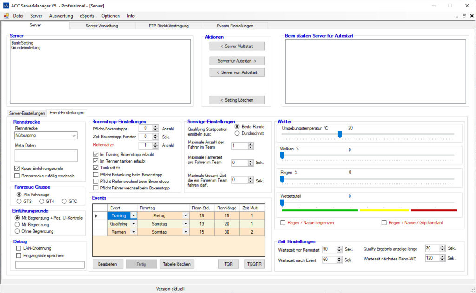Enable Pflicht Reifenwechsel beim Boxenstopp
The height and width of the screenshot is (293, 476).
coord(96,182)
